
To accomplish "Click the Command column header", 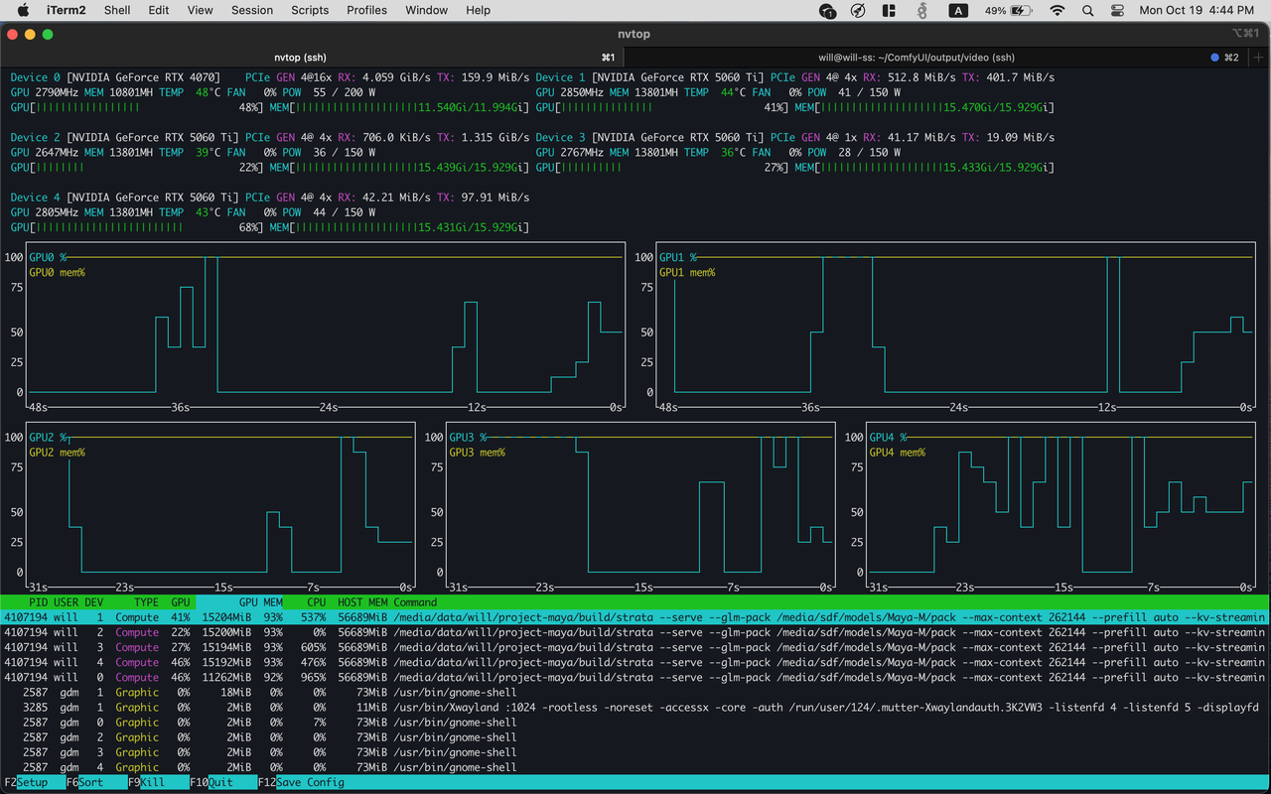I will (415, 602).
